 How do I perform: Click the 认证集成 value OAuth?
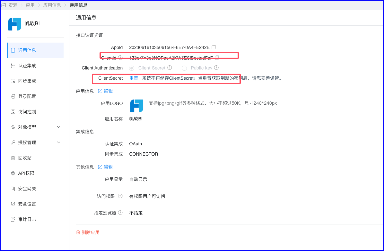pos(136,144)
